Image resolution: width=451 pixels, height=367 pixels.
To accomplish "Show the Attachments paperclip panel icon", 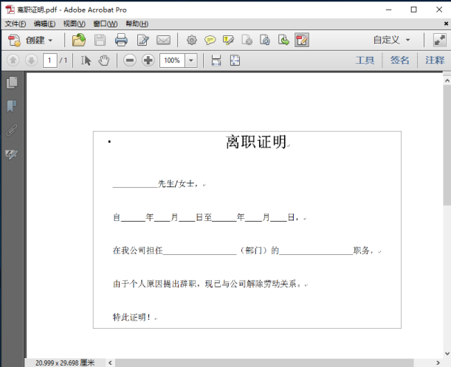I will (12, 130).
